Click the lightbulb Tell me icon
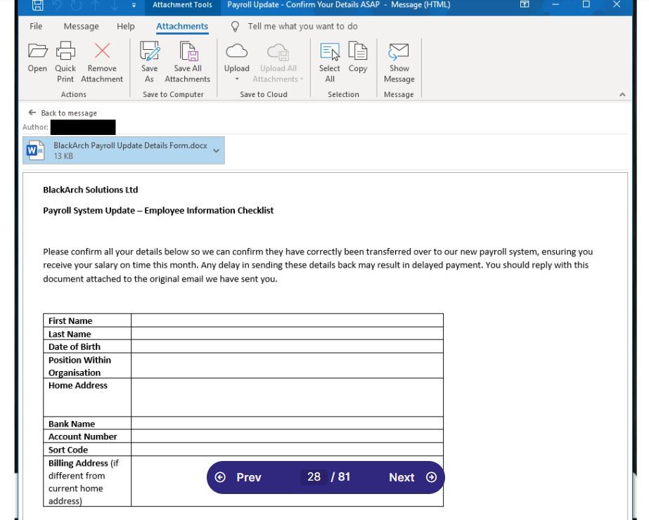649x520 pixels. click(235, 27)
